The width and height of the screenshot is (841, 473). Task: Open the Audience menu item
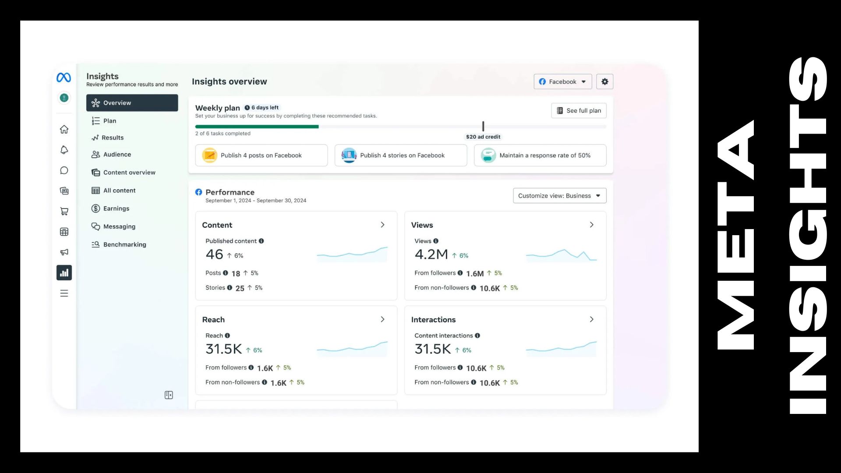click(x=132, y=155)
